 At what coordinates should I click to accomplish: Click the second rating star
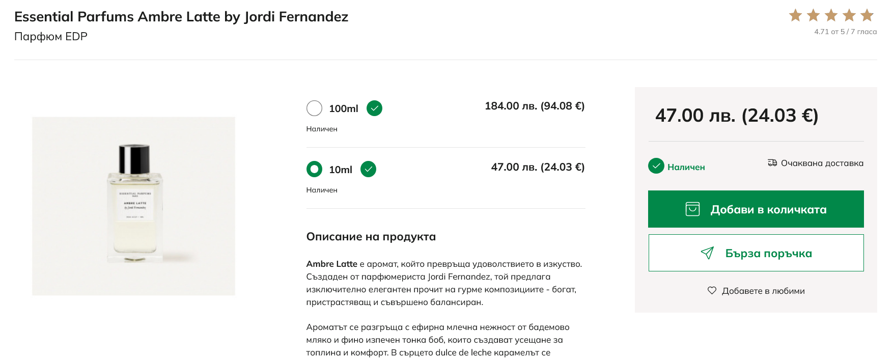click(x=813, y=15)
